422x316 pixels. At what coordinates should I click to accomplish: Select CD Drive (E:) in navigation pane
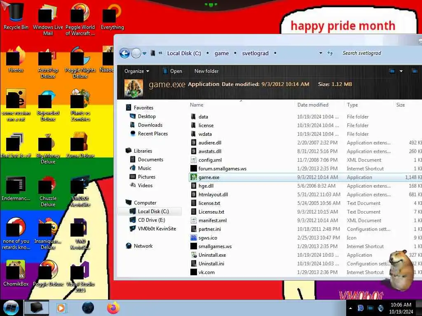pos(152,220)
